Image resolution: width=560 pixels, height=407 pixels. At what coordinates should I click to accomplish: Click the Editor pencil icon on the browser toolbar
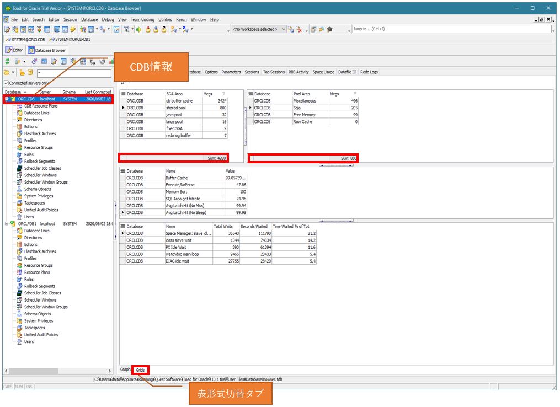(54, 61)
